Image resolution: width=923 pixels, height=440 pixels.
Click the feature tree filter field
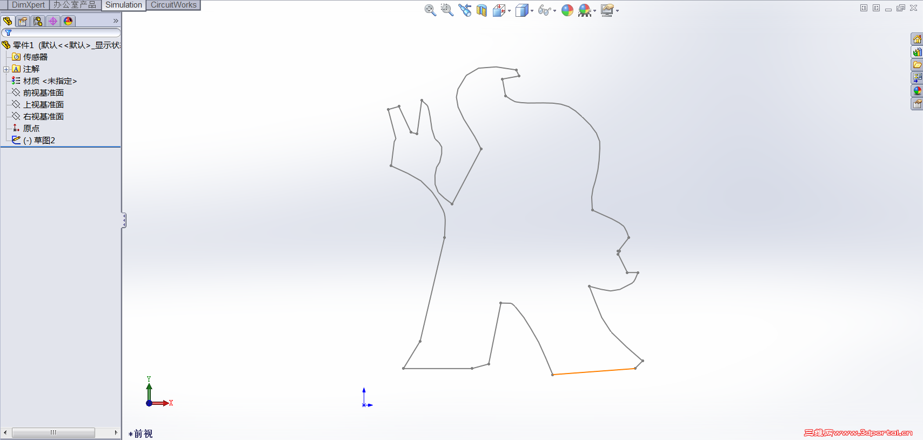coord(61,33)
